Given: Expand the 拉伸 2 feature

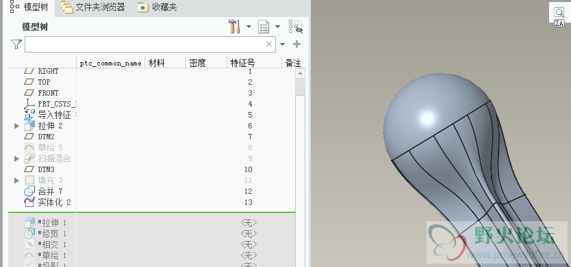Looking at the screenshot, I should click(16, 126).
